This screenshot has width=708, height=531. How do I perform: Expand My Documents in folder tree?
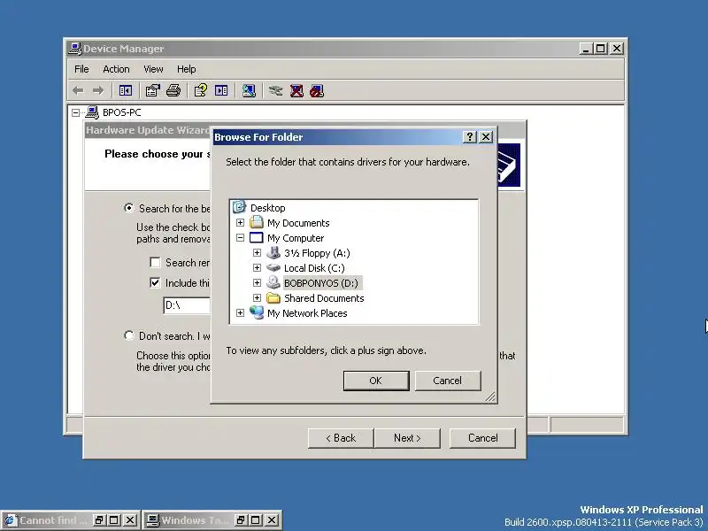[240, 223]
